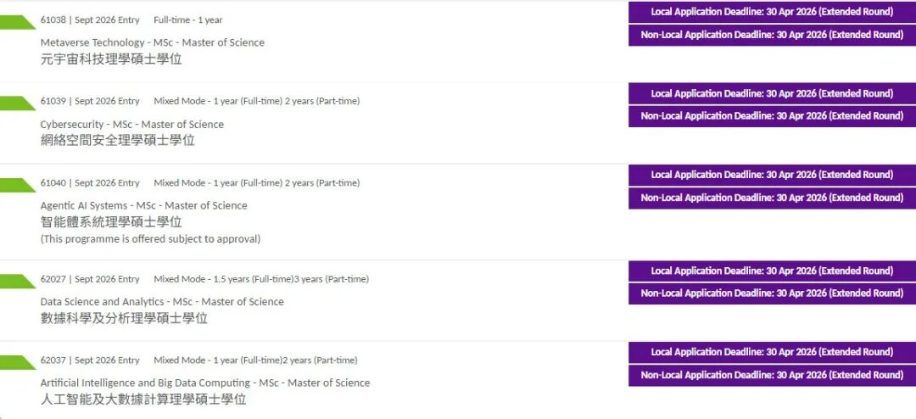Click the green marker beside Agentic AI Systems
This screenshot has width=916, height=419.
coord(17,185)
